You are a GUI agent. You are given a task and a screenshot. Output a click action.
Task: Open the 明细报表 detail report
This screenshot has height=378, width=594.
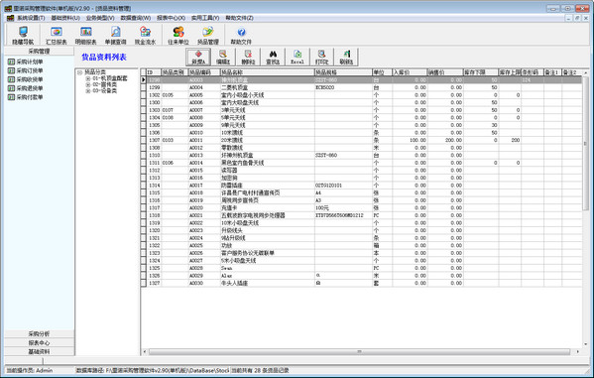[x=85, y=35]
